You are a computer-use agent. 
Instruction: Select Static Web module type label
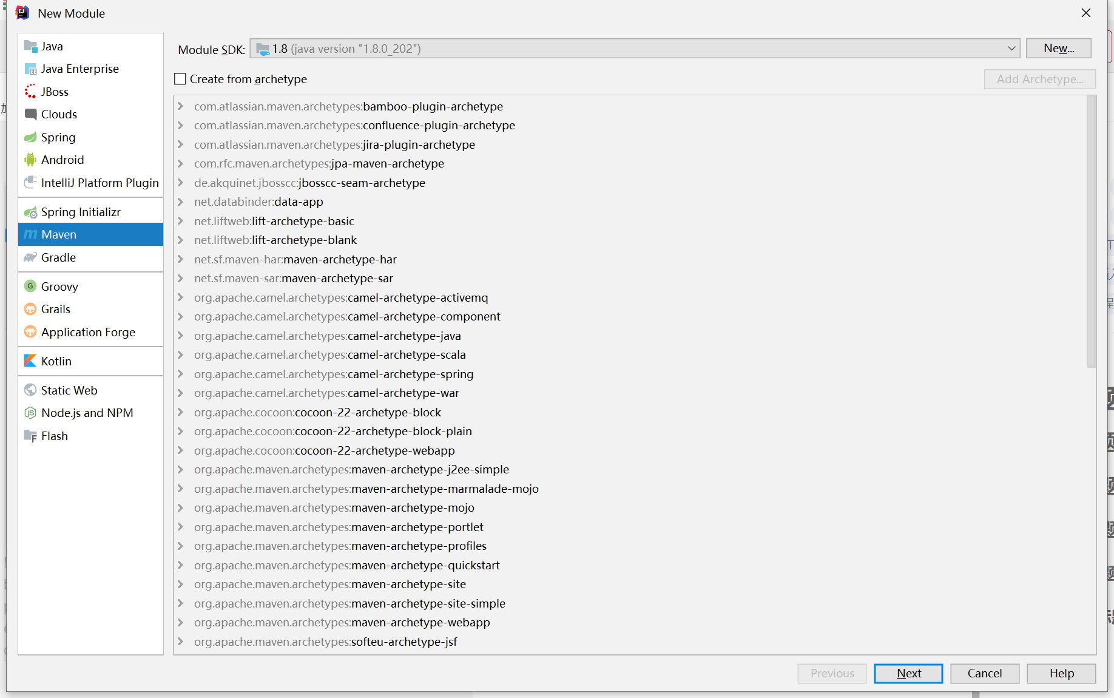(x=69, y=390)
